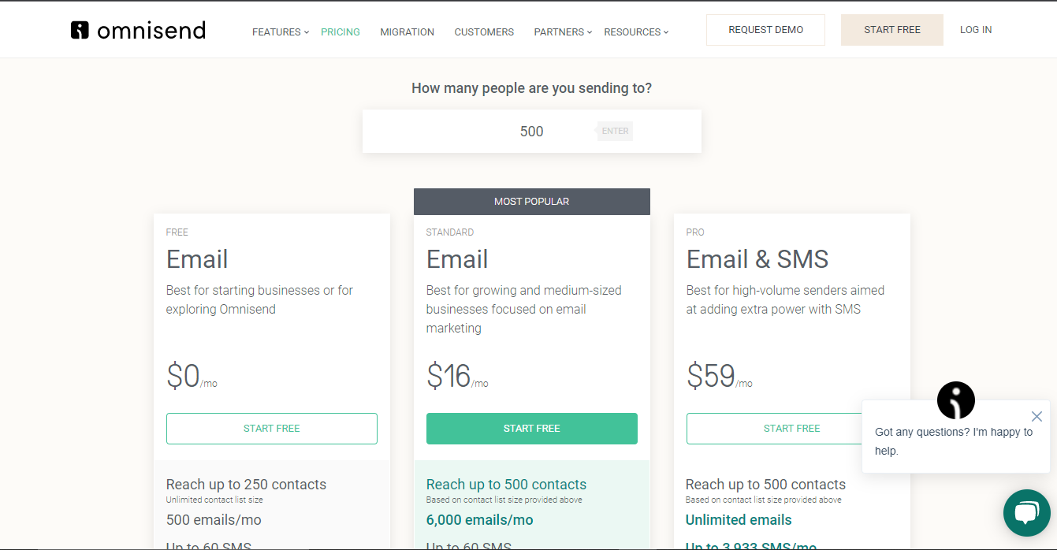Viewport: 1057px width, 550px height.
Task: Click the Request Demo button
Action: pyautogui.click(x=765, y=30)
